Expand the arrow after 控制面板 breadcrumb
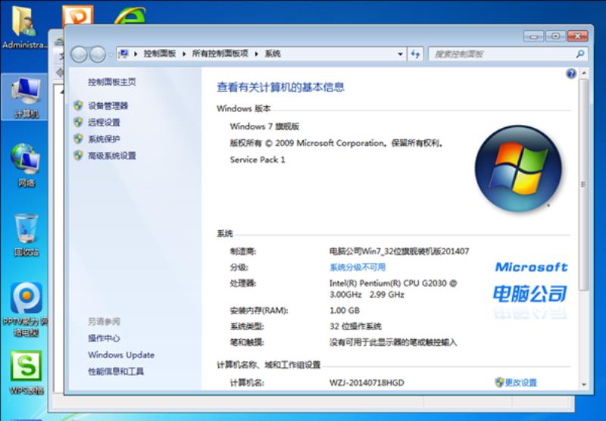Screen dimensions: 606x421 click(x=184, y=54)
